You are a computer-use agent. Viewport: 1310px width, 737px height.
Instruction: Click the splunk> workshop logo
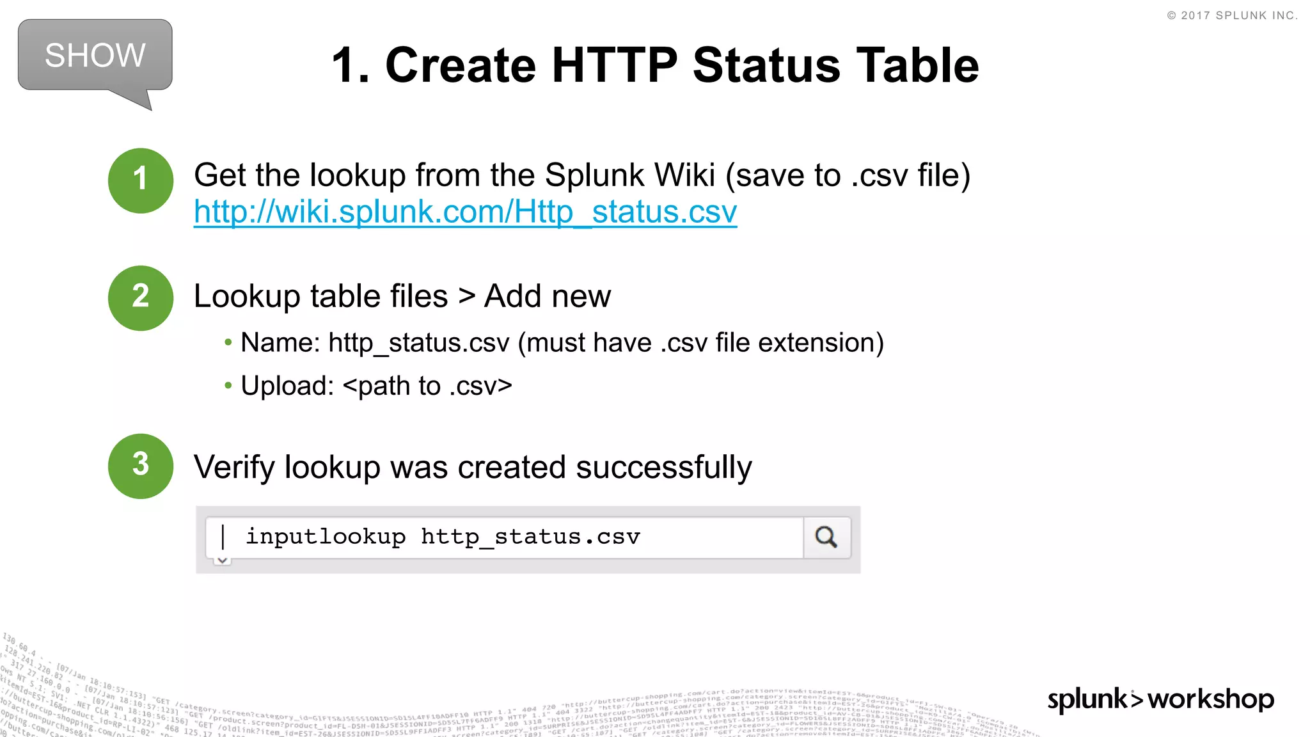(x=1160, y=699)
